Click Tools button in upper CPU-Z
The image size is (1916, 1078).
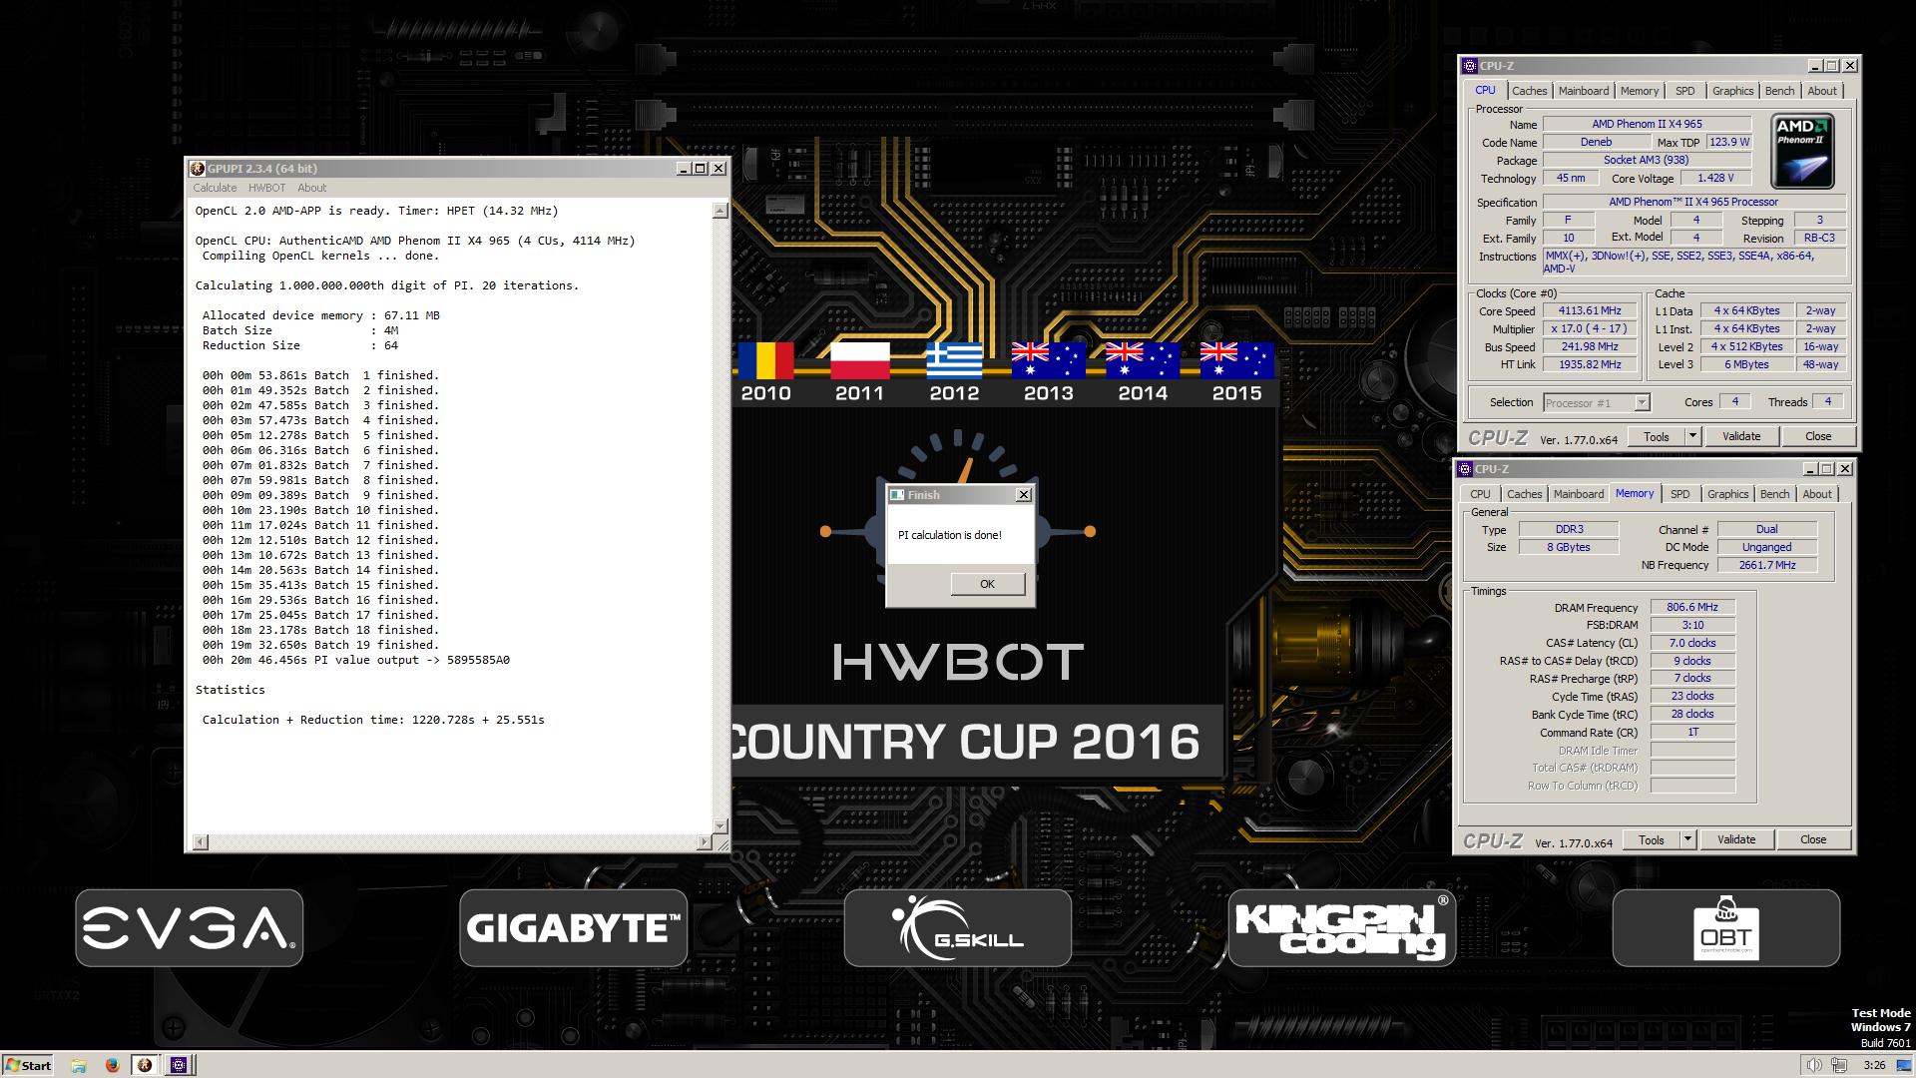click(1657, 436)
